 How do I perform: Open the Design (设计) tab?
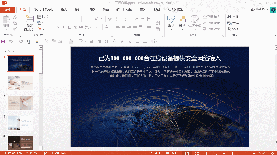pos(78,10)
